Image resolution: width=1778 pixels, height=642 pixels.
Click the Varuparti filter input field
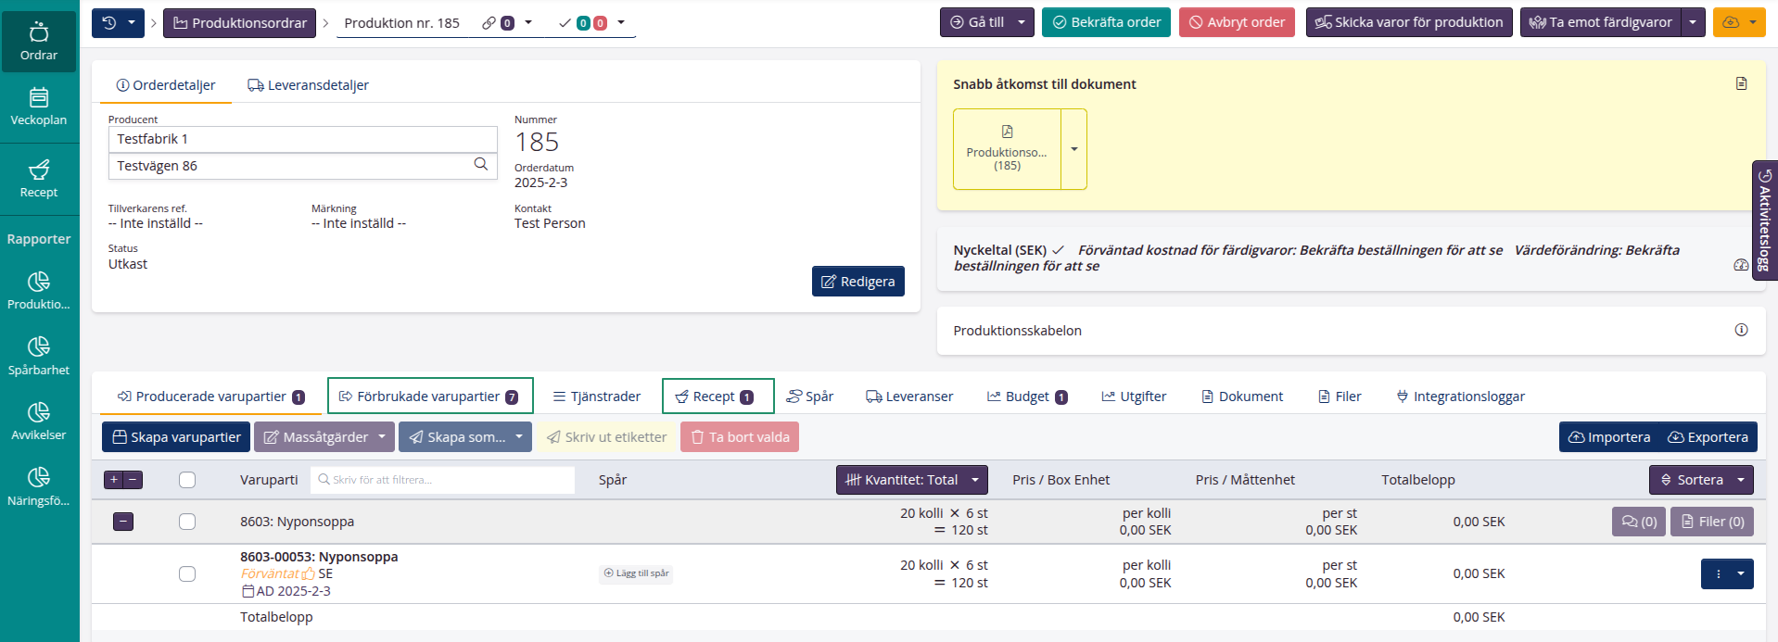pyautogui.click(x=445, y=480)
